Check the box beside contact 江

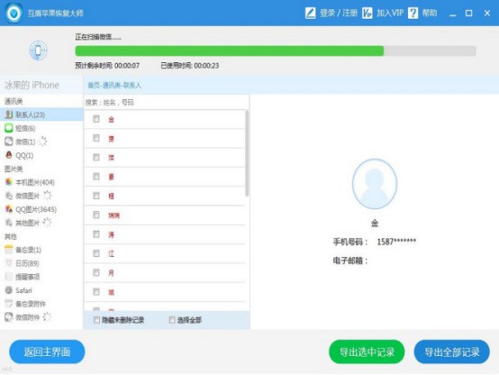(96, 253)
